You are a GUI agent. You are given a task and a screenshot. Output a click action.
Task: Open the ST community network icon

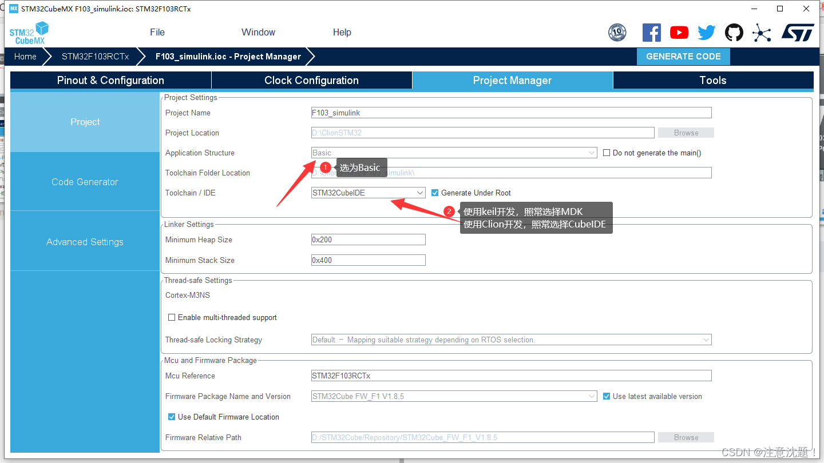click(762, 33)
